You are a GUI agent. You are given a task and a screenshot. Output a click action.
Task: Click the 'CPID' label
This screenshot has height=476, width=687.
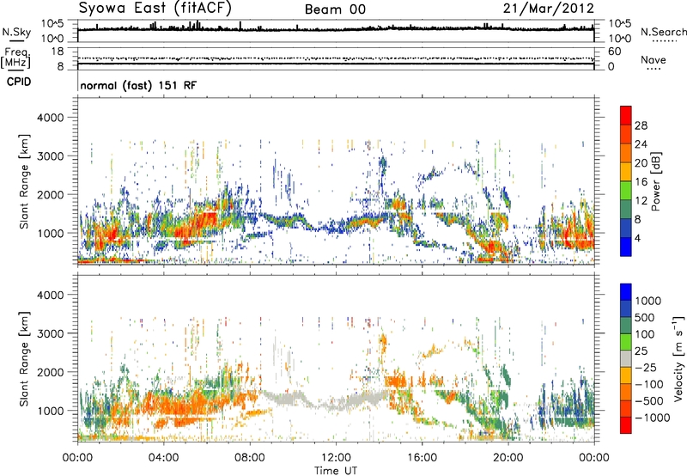(x=19, y=82)
